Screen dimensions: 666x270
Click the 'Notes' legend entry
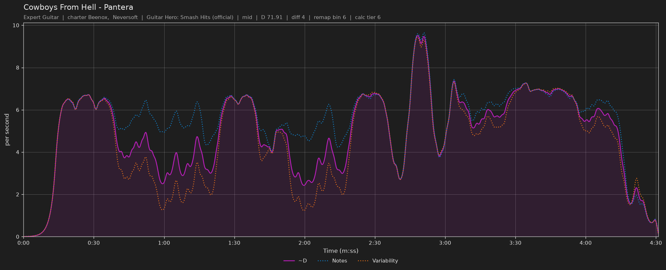point(332,261)
